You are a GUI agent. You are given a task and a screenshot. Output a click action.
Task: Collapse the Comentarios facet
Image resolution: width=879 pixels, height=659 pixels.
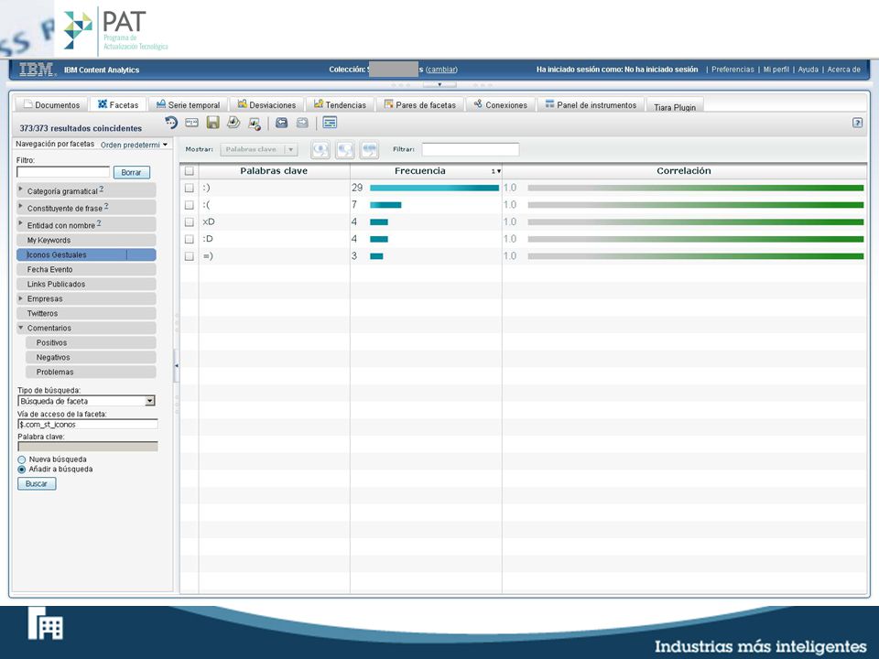(21, 328)
